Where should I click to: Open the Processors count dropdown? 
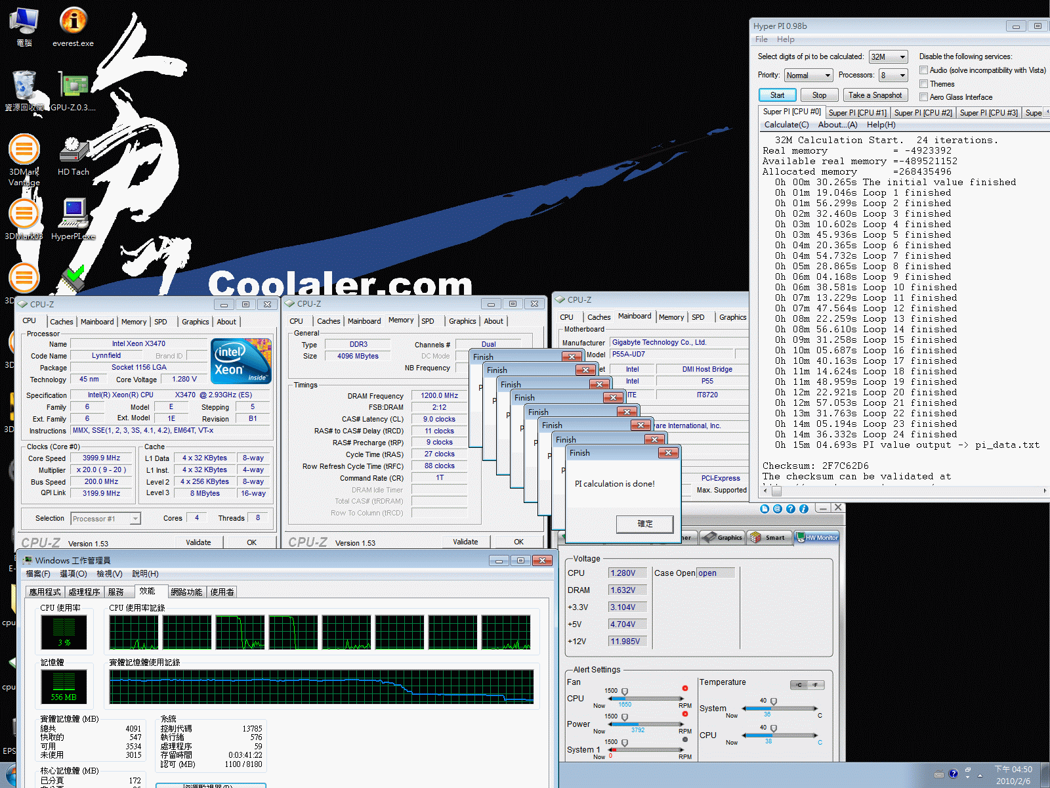coord(893,76)
